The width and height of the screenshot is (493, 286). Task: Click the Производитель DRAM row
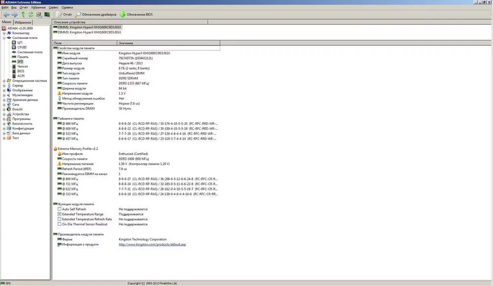tap(137, 108)
